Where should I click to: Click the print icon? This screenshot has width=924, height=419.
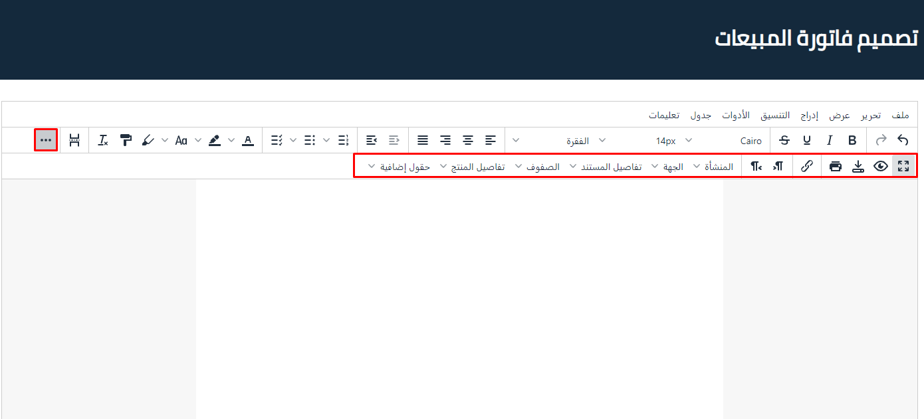[x=836, y=167]
